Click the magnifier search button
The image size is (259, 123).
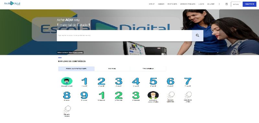click(197, 36)
